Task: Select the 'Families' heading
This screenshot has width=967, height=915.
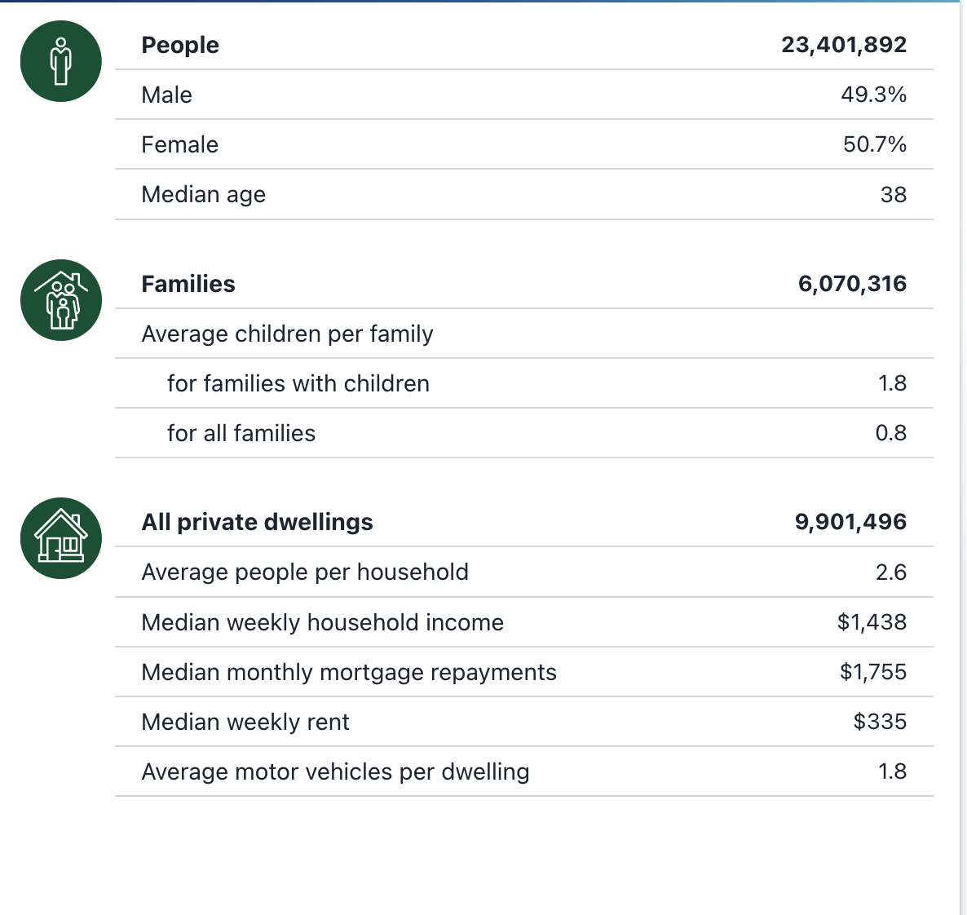Action: [x=188, y=284]
